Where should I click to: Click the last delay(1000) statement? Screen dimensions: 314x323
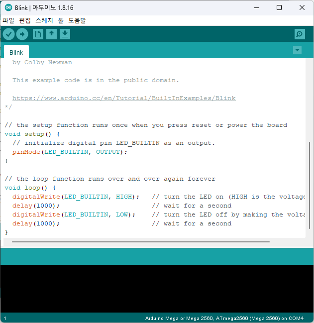[x=36, y=223]
